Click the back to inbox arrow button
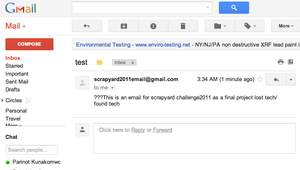 [x=86, y=26]
